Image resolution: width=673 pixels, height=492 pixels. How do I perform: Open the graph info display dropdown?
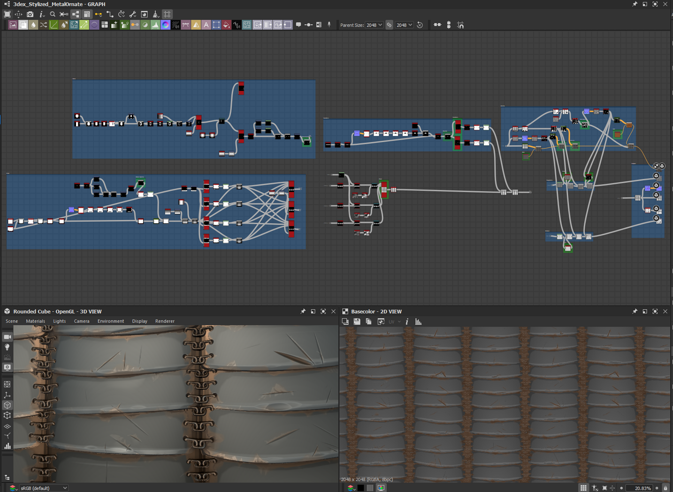(41, 14)
